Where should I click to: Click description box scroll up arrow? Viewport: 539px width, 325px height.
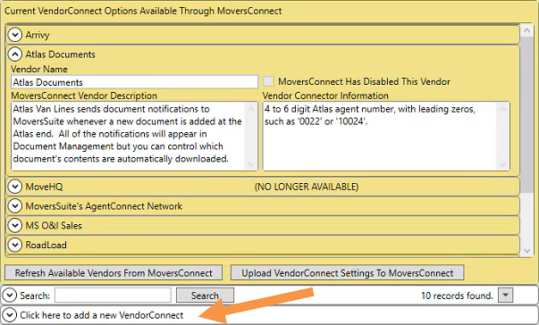click(251, 110)
